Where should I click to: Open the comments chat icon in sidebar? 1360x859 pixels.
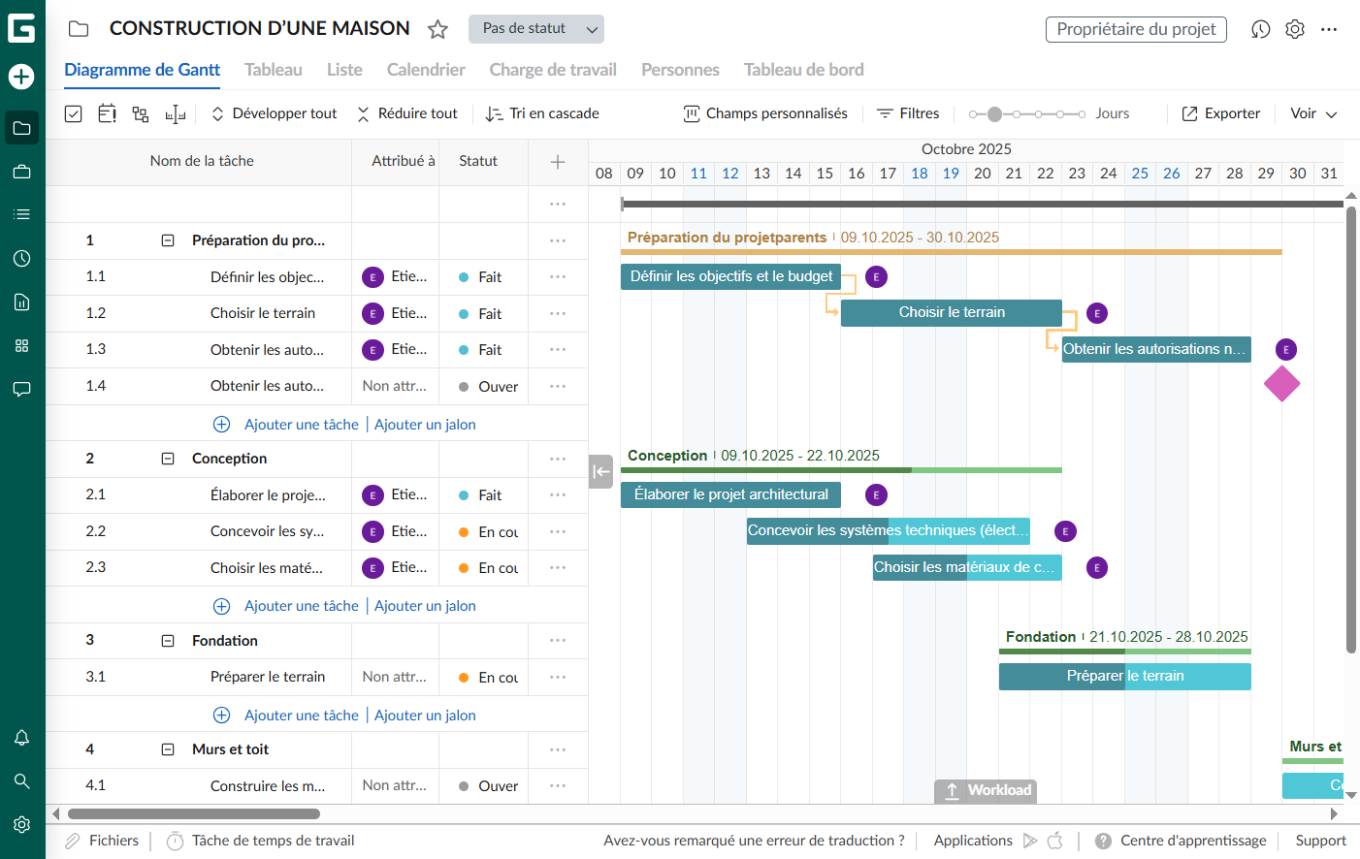click(21, 389)
